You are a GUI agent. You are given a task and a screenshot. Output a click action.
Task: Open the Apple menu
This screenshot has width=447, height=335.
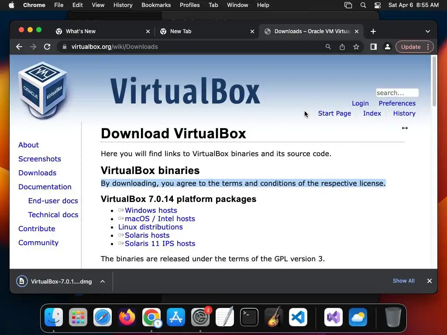pos(11,5)
